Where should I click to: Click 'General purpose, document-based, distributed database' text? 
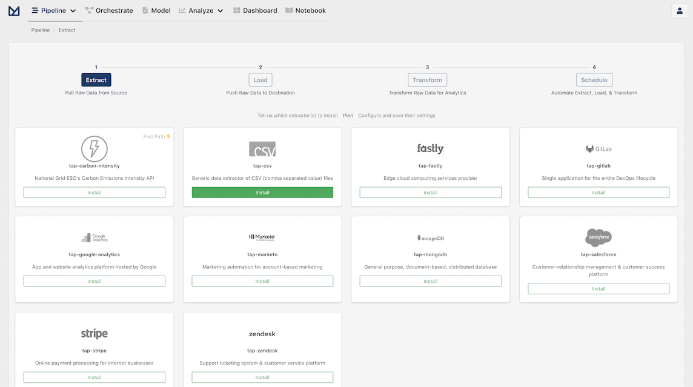(431, 267)
